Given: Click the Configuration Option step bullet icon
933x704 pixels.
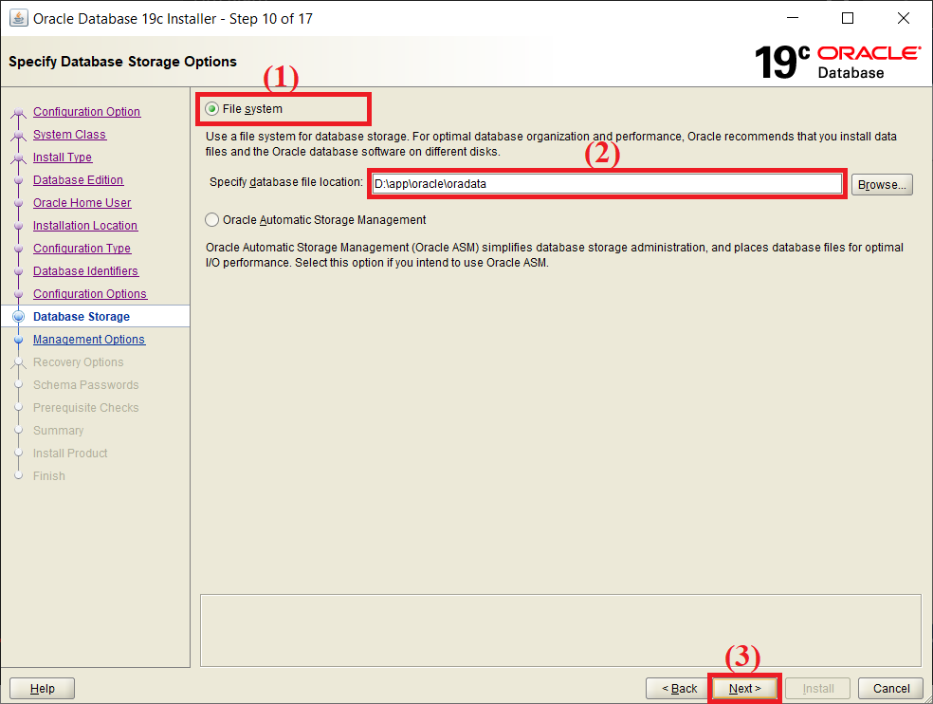Looking at the screenshot, I should tap(18, 112).
